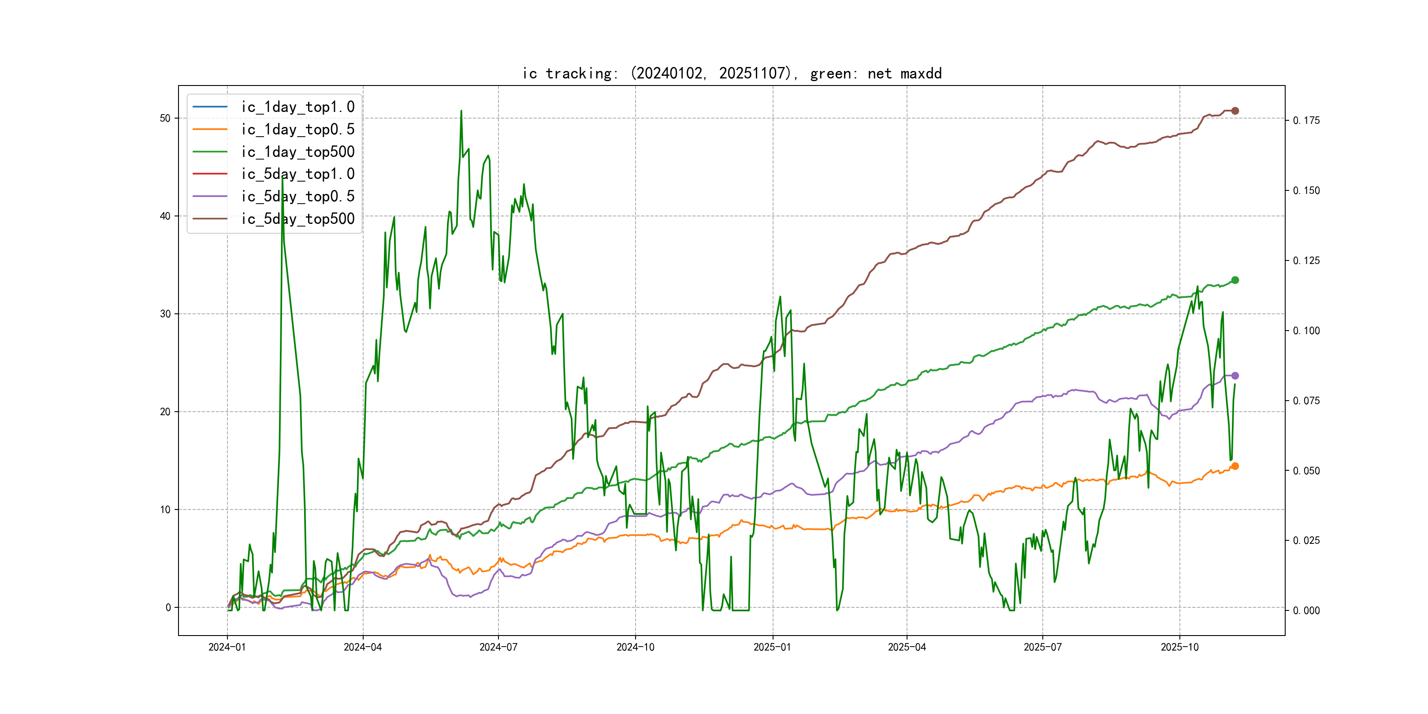Click the green endpoint dot of ic_1day_top500
The image size is (1428, 714).
click(x=1235, y=280)
